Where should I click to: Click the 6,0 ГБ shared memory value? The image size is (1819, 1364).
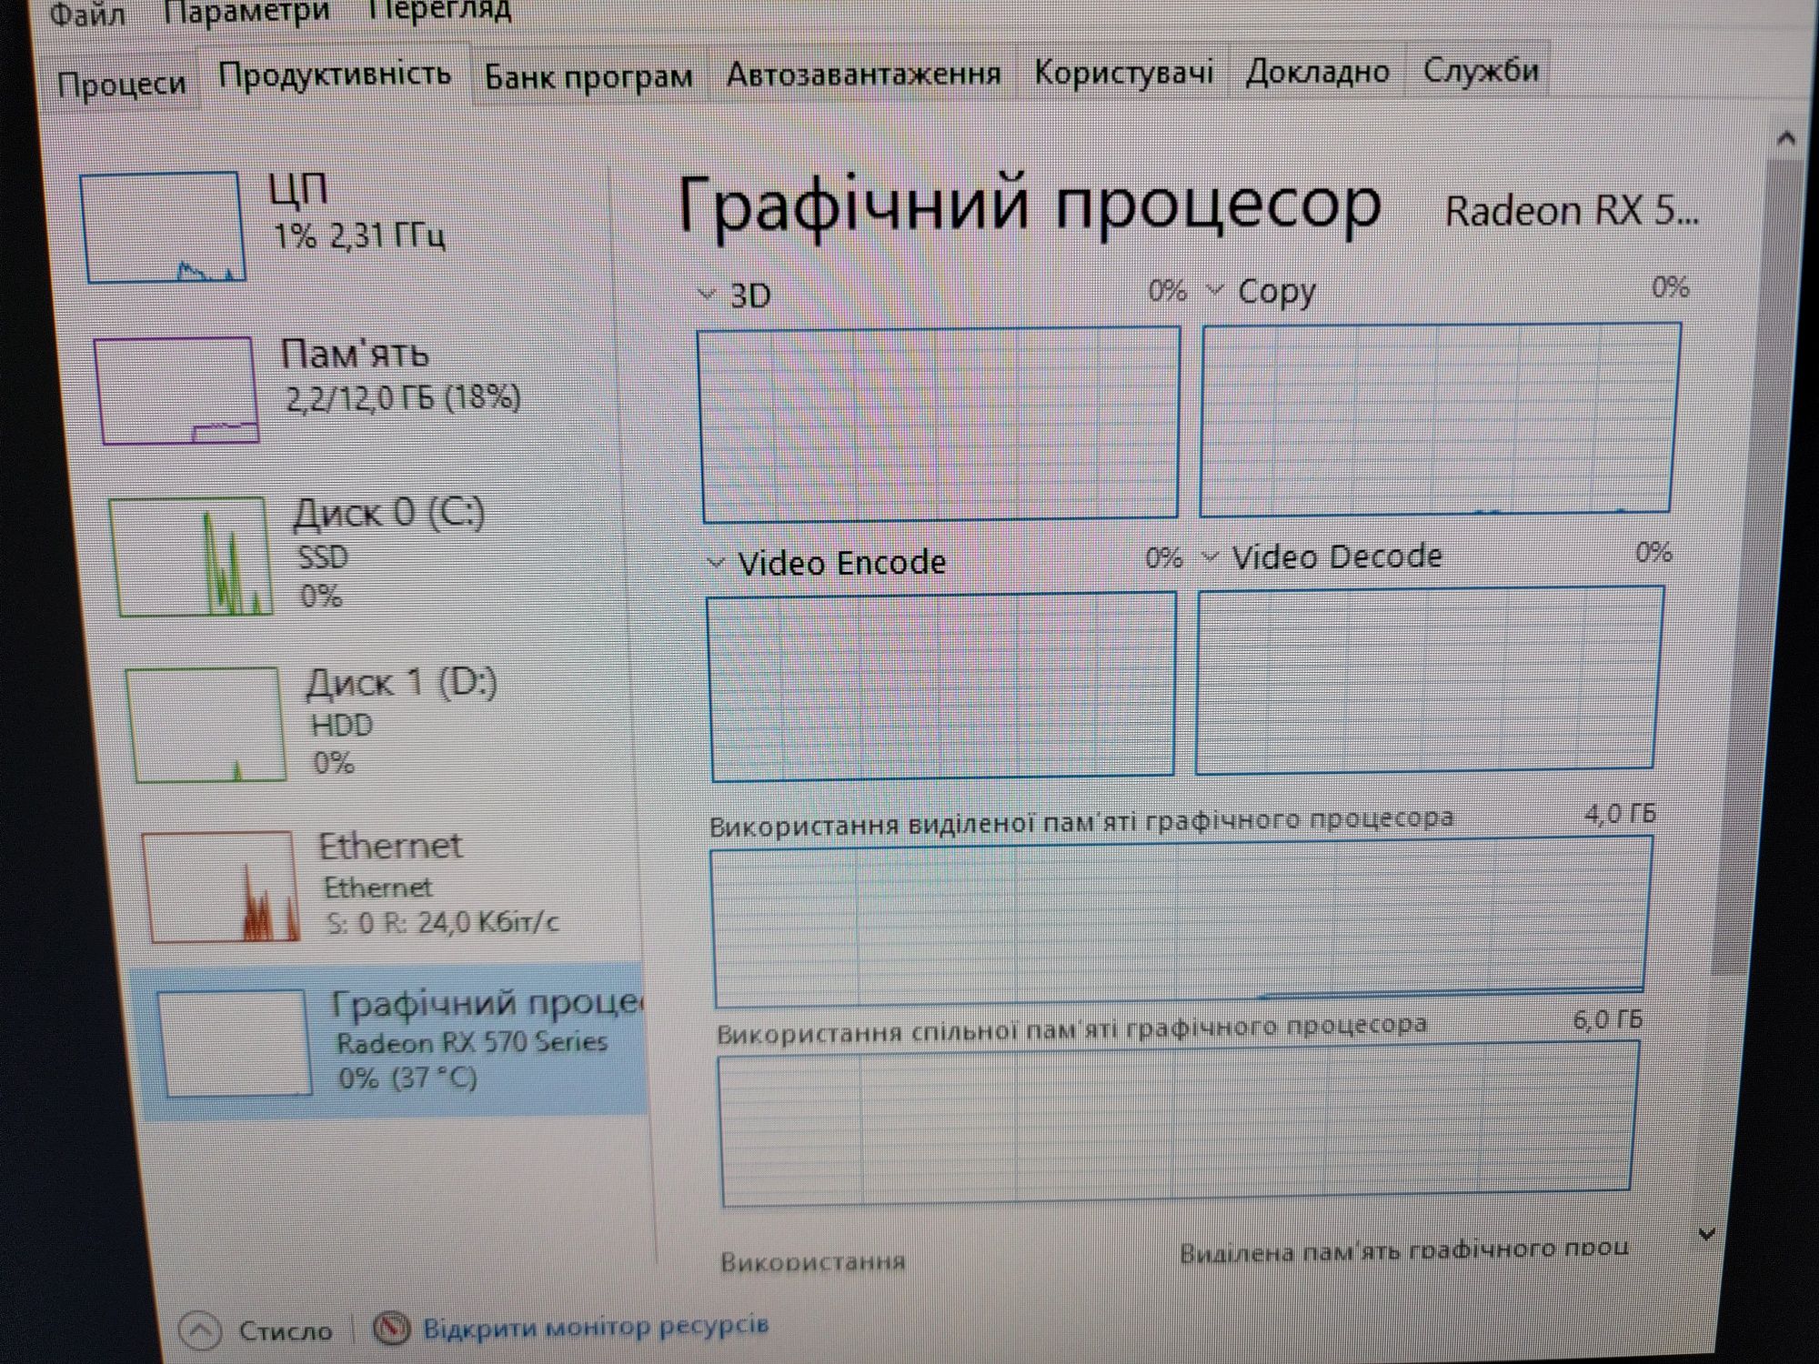(x=1607, y=1020)
